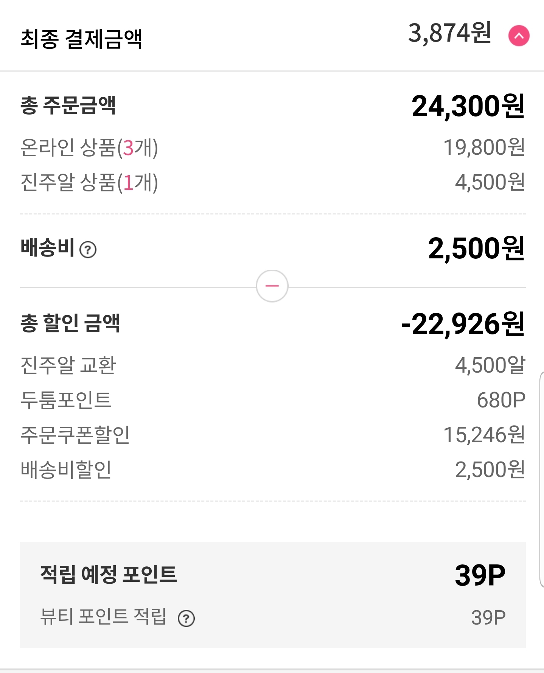Click the pink minus circle icon
This screenshot has height=673, width=544.
coord(272,286)
